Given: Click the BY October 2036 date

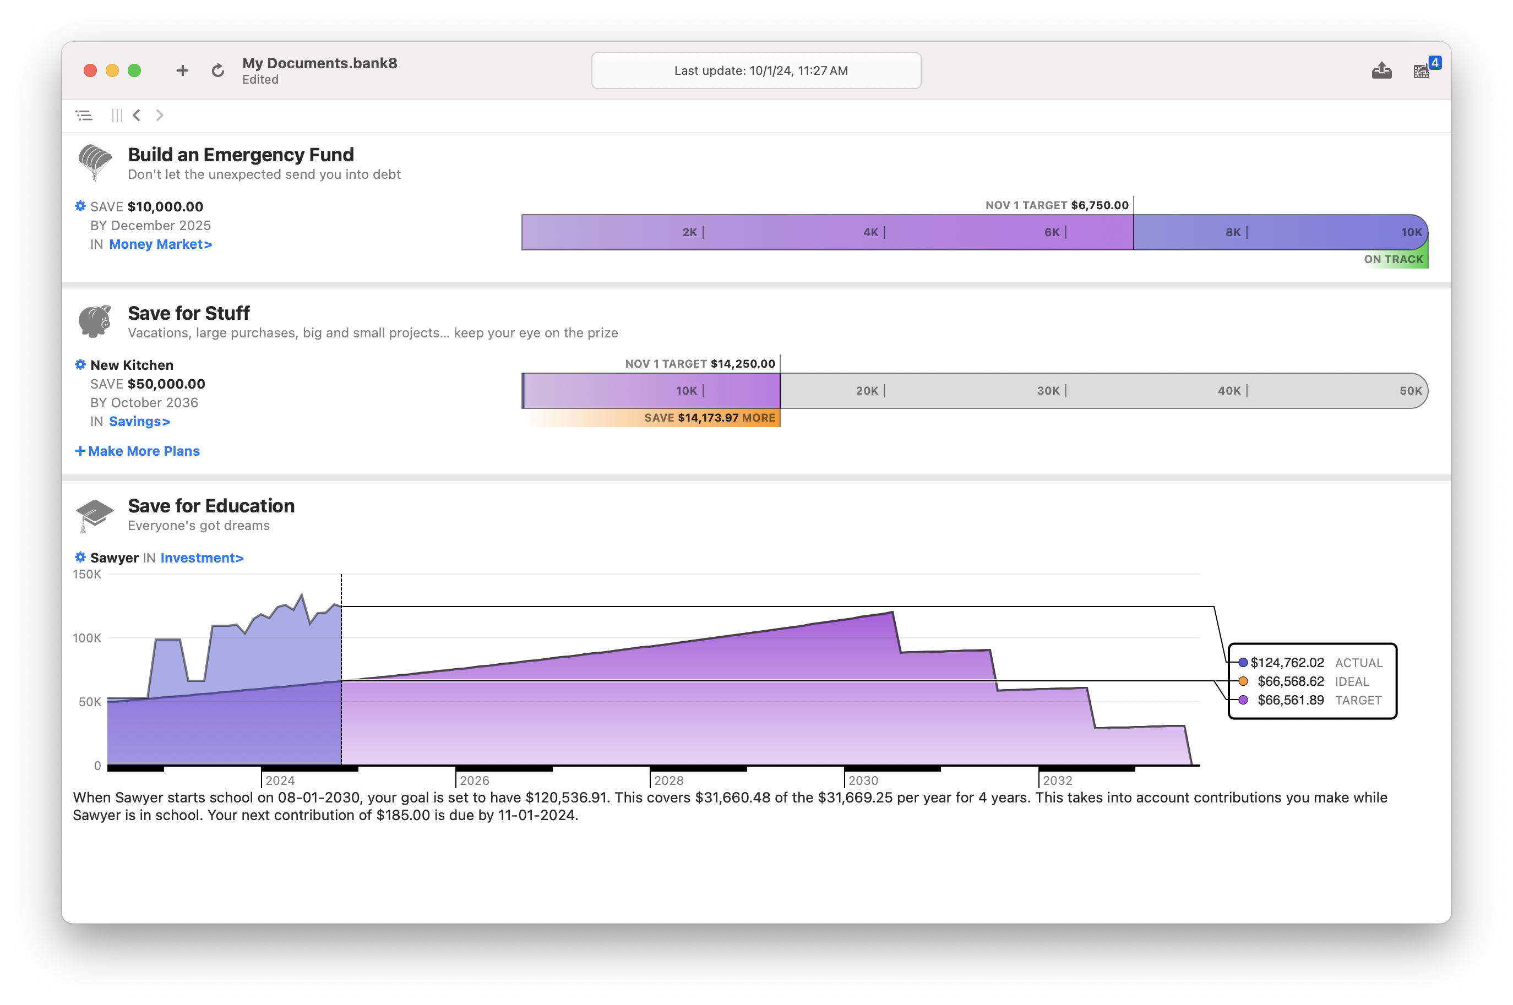Looking at the screenshot, I should 144,402.
